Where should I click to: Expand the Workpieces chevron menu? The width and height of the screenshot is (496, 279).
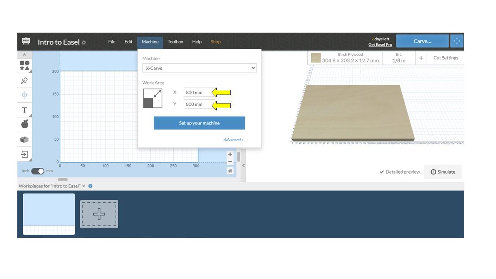(x=84, y=186)
